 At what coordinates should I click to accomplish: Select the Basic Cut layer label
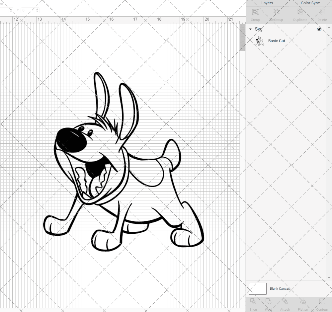click(277, 41)
